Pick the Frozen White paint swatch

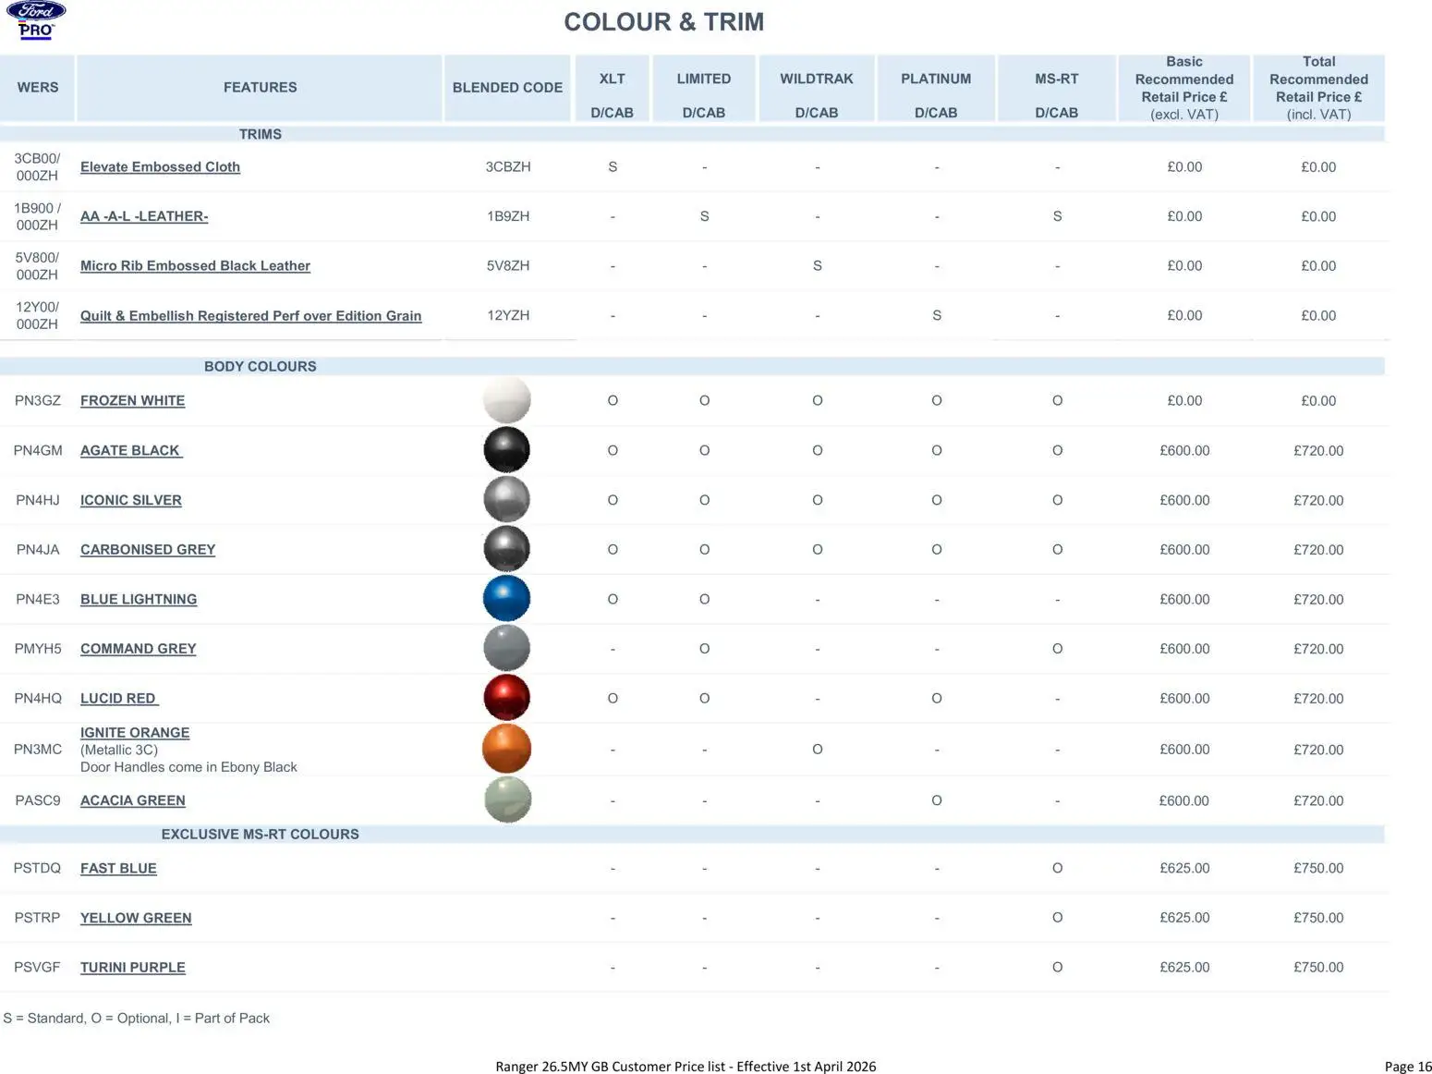pyautogui.click(x=507, y=400)
